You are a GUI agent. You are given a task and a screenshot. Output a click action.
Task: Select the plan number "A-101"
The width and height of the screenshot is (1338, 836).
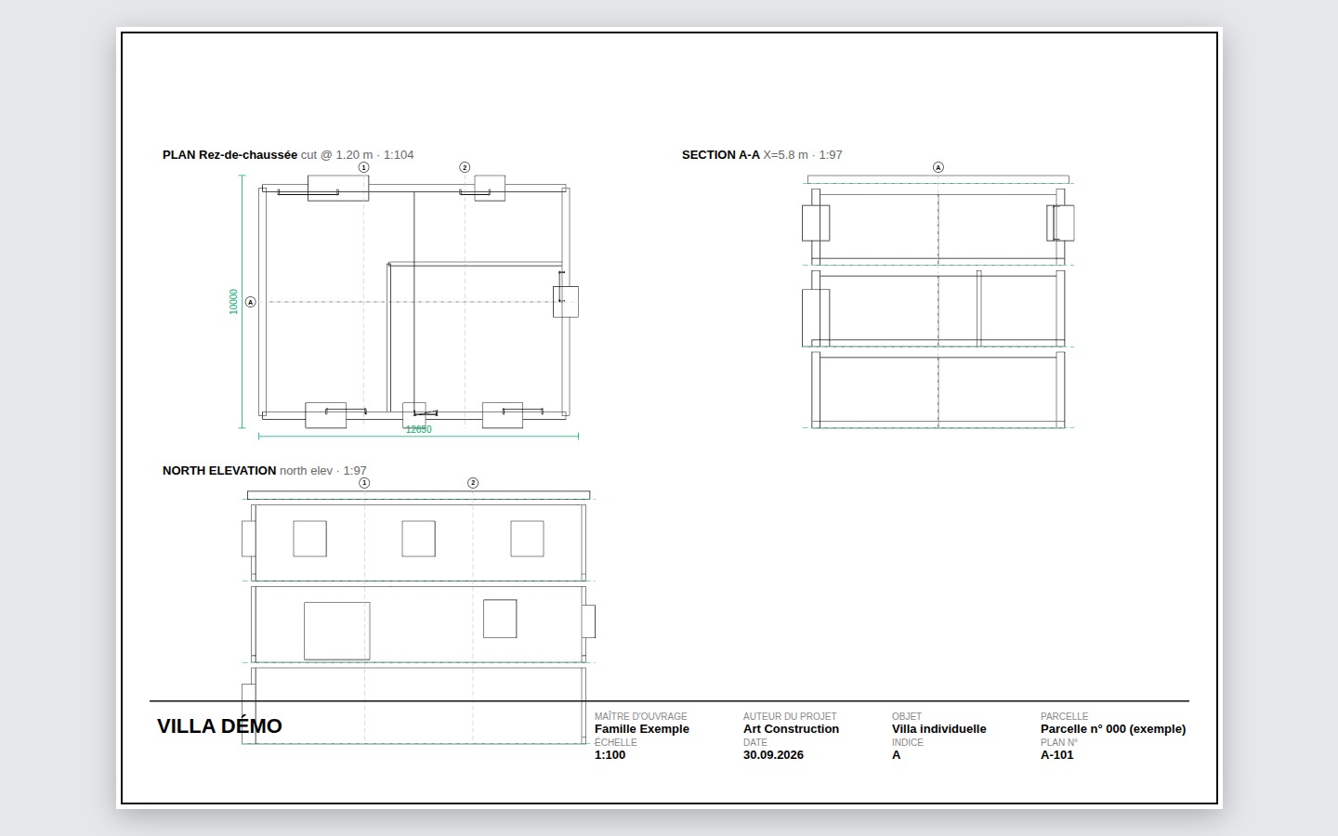pos(1057,755)
